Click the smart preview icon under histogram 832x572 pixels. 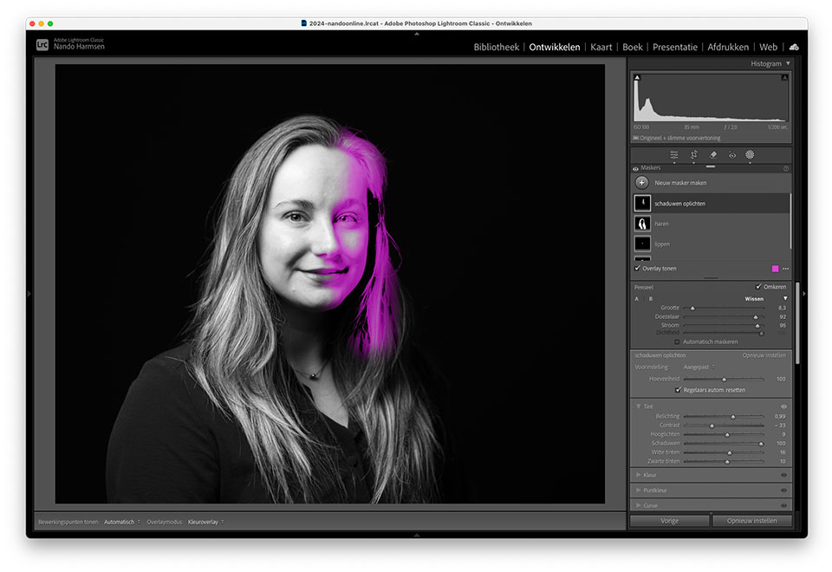(x=635, y=138)
